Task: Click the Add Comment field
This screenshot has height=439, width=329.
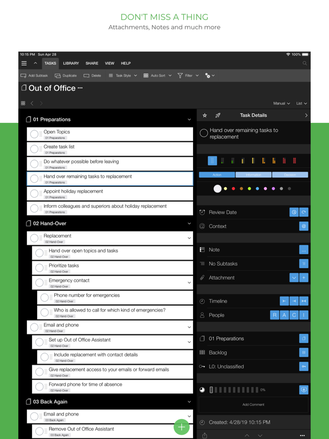Action: click(254, 405)
